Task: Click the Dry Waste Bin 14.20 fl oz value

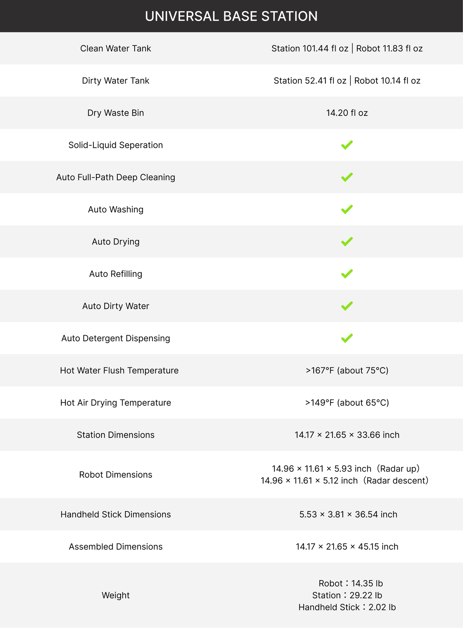Action: [347, 113]
